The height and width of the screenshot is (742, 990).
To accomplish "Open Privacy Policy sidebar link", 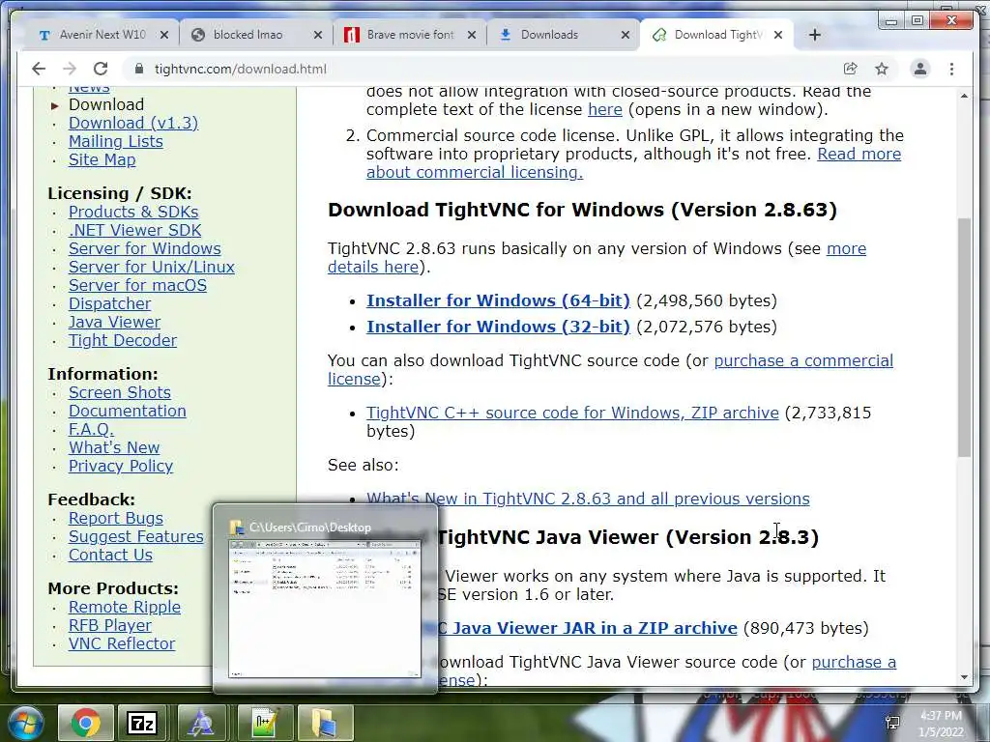I will point(121,466).
